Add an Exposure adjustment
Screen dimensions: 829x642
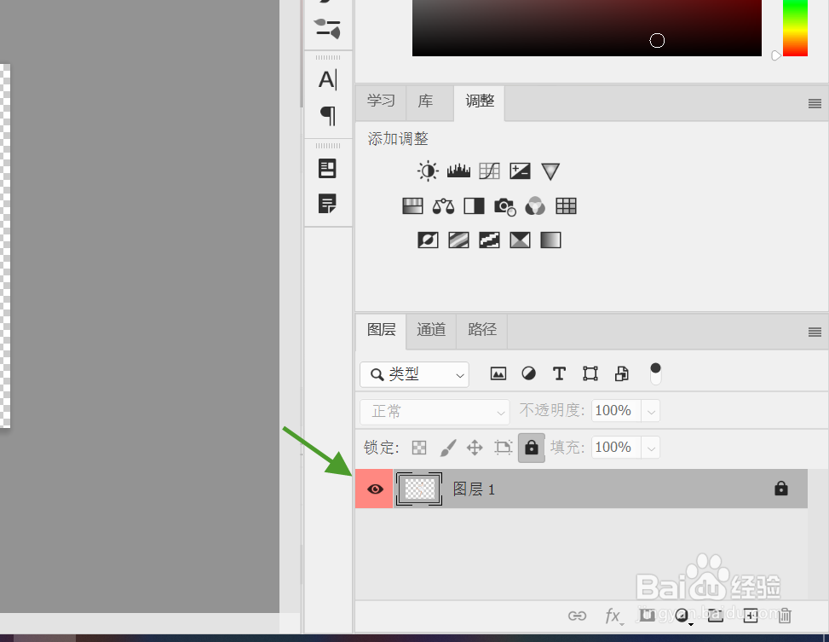(520, 171)
